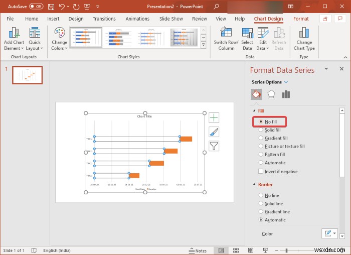Open the File menu

[10, 19]
